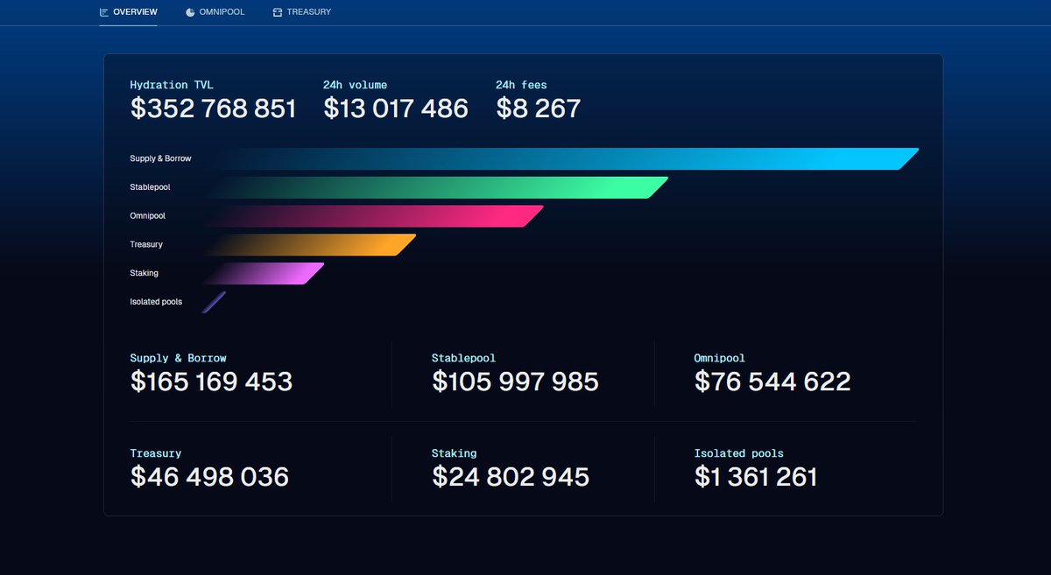Switch to the OVERVIEW tab
The image size is (1051, 575).
pyautogui.click(x=129, y=12)
